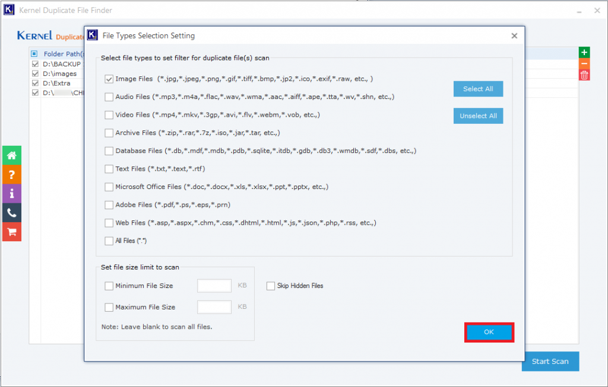Click 'Note: Leave blank to scan all files.'
Image resolution: width=608 pixels, height=387 pixels.
point(157,327)
